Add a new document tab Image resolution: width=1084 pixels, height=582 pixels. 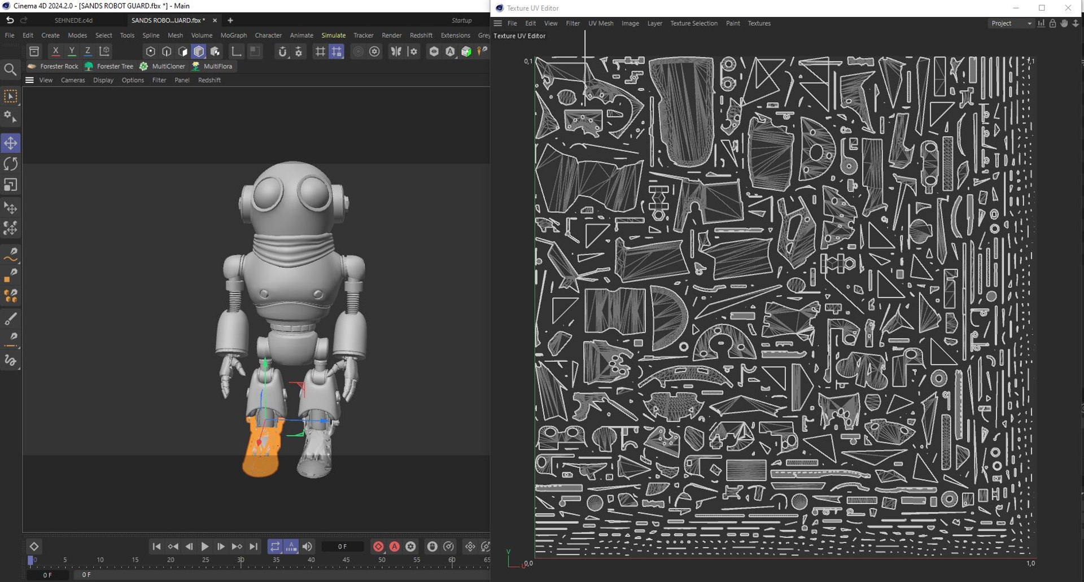pyautogui.click(x=230, y=20)
